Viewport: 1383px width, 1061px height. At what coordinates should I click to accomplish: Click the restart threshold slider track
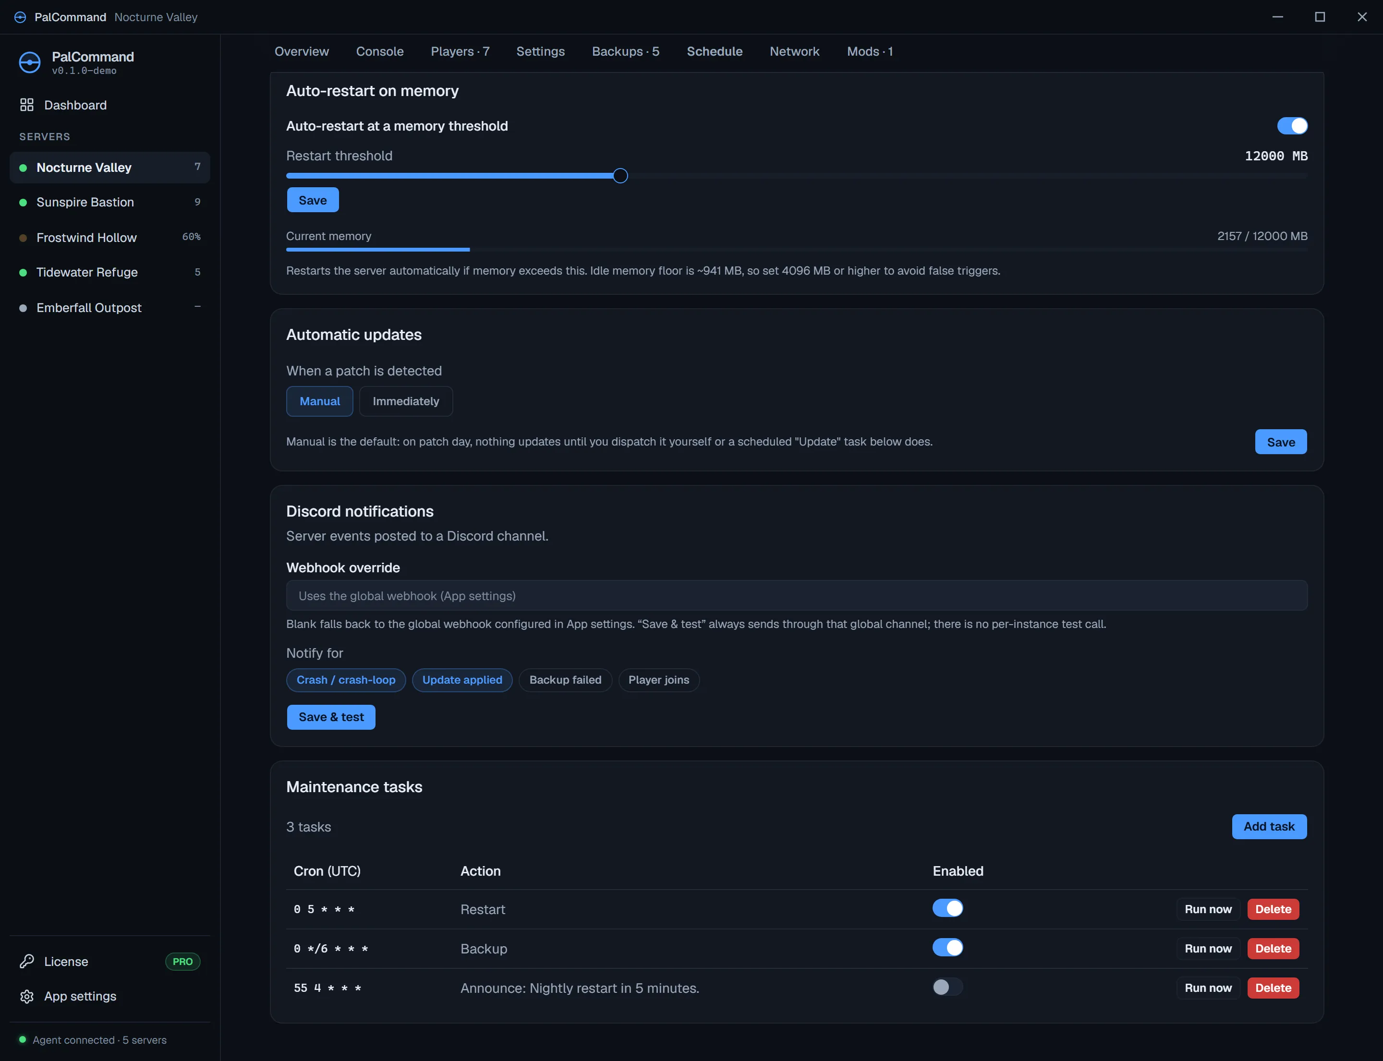coord(797,176)
